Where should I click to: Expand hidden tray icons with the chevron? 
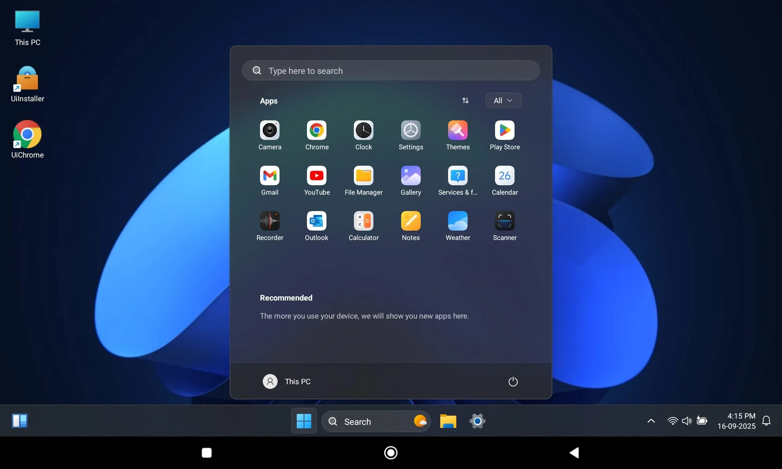point(651,421)
